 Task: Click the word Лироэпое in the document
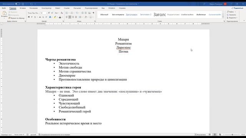(x=123, y=48)
